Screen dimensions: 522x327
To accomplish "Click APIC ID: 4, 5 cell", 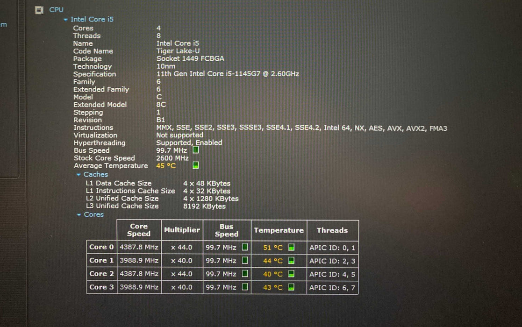I will (332, 274).
